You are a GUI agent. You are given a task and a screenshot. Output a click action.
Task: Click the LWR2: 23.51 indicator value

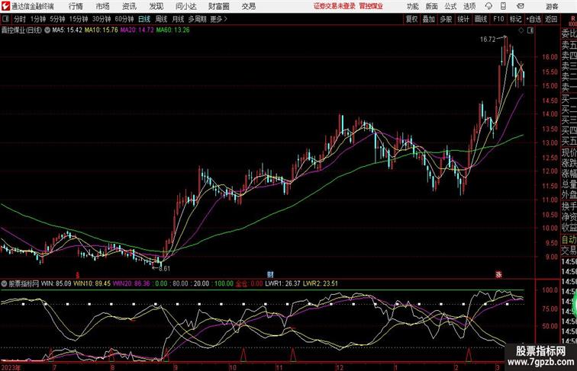(x=321, y=283)
